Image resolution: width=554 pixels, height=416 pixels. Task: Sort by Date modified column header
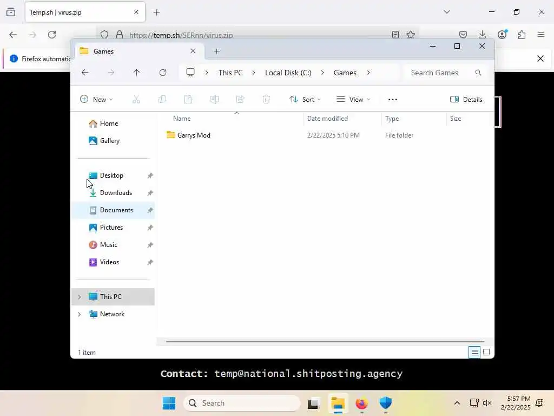342,119
